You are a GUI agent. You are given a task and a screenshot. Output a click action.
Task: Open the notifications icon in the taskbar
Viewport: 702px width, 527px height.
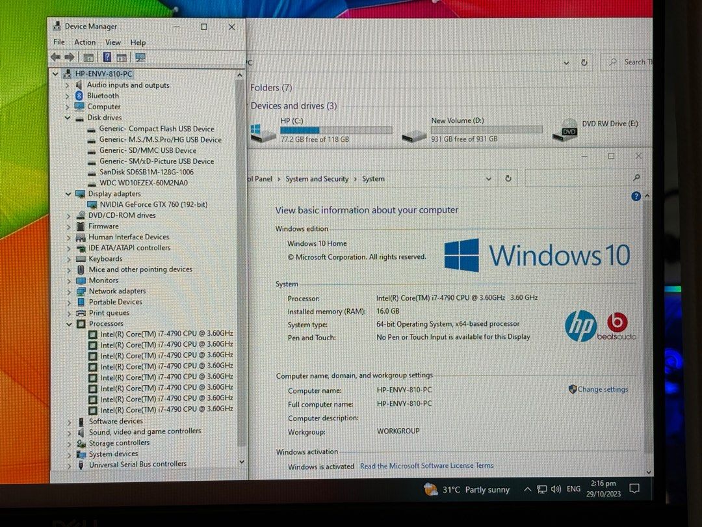[634, 489]
